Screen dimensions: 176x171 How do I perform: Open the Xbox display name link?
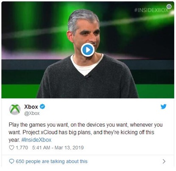(x=31, y=107)
